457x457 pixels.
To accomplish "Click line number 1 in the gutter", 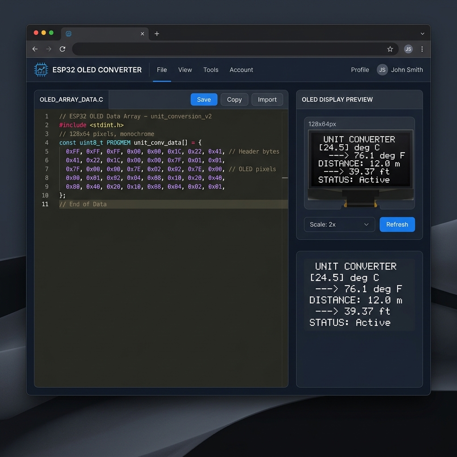I will [x=46, y=116].
